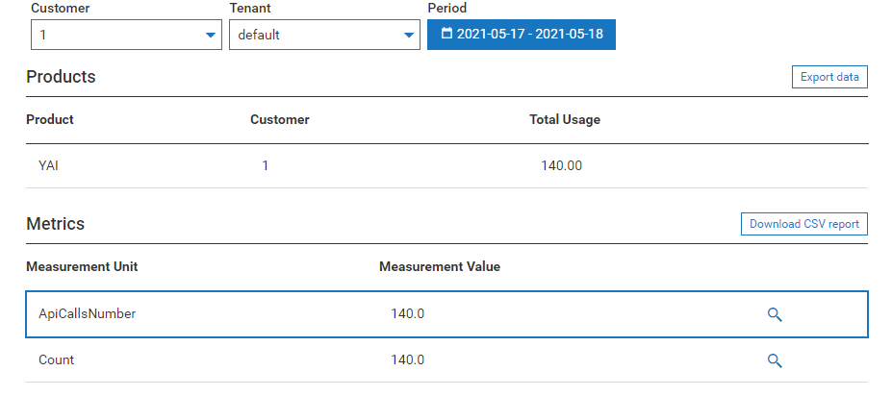Open customer 1 link in Products table
The image size is (892, 396).
(266, 165)
